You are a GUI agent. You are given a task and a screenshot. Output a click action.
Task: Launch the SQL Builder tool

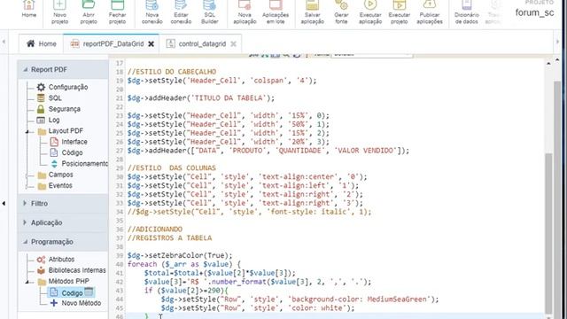[210, 12]
